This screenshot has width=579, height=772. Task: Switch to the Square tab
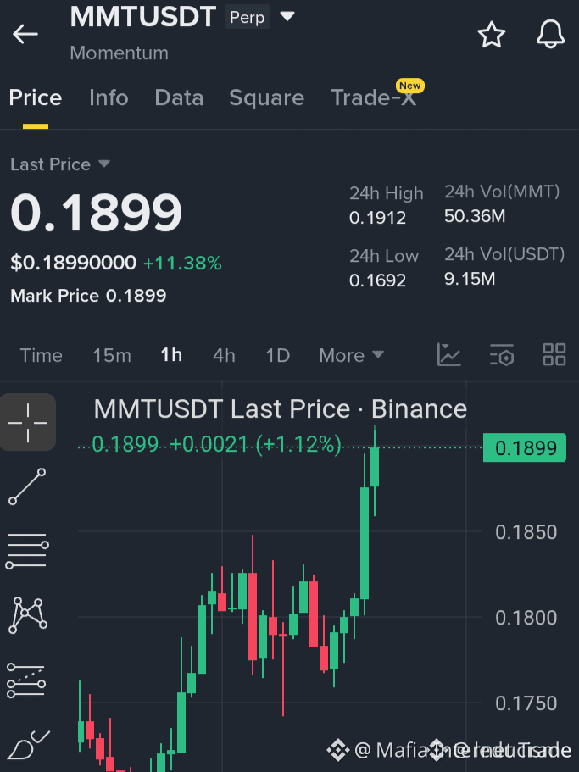[x=266, y=98]
